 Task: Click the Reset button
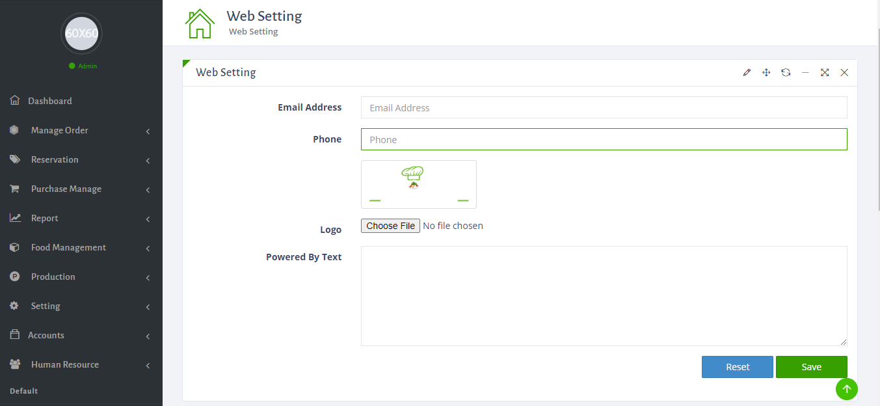[737, 366]
